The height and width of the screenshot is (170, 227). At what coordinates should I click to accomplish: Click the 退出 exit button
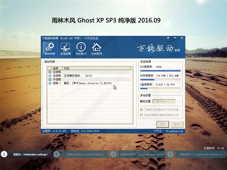[176, 124]
